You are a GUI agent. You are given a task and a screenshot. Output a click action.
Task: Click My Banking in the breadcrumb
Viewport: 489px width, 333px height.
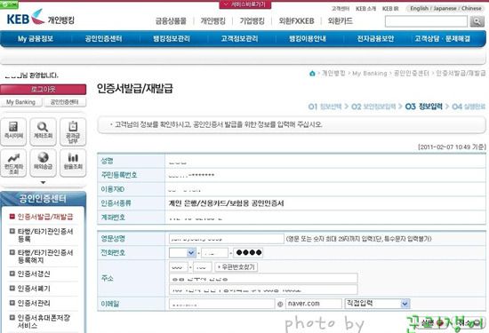(370, 74)
